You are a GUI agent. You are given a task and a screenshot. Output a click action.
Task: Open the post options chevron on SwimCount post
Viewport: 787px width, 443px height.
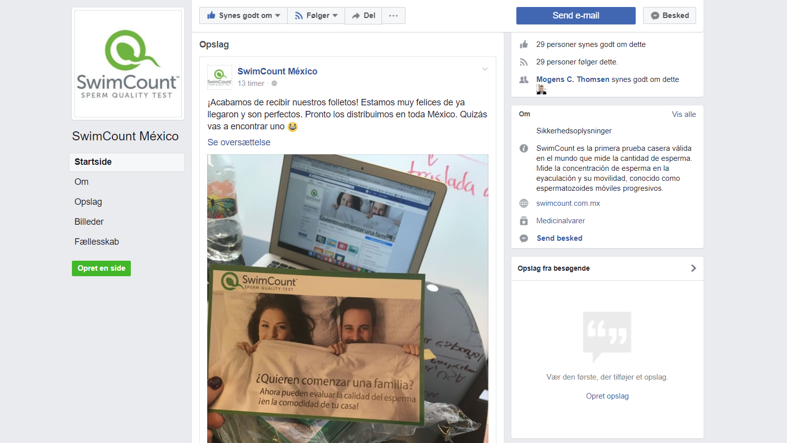(x=485, y=69)
